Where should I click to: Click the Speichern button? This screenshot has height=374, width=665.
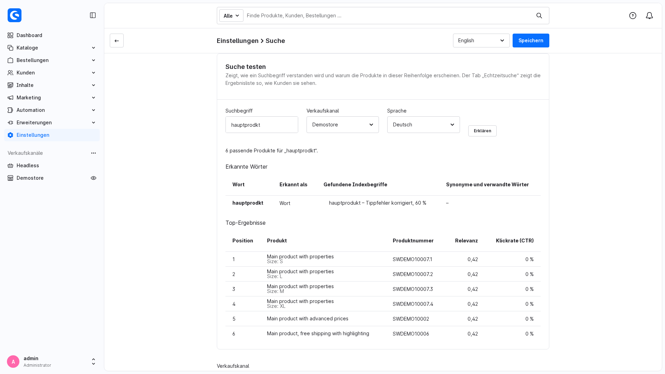point(531,41)
